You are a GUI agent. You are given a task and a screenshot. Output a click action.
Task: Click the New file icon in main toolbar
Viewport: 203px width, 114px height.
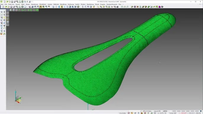tap(3, 7)
